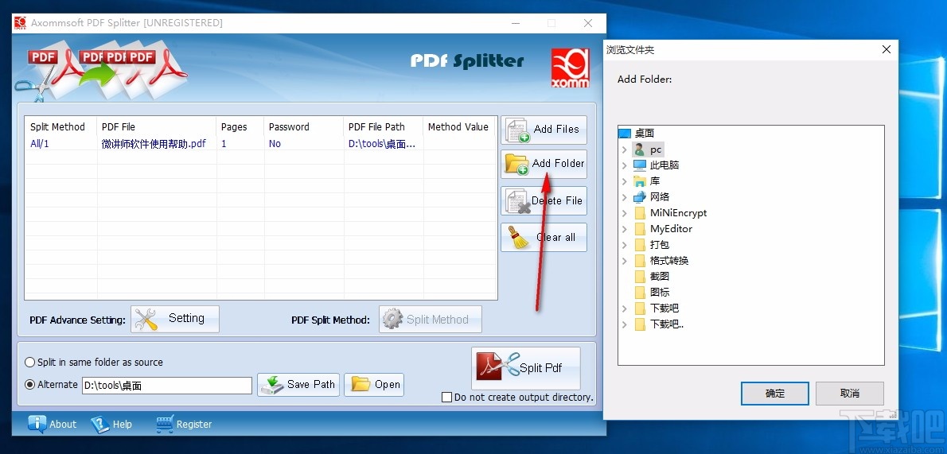Select 库 in folder tree
This screenshot has height=454, width=947.
[655, 181]
